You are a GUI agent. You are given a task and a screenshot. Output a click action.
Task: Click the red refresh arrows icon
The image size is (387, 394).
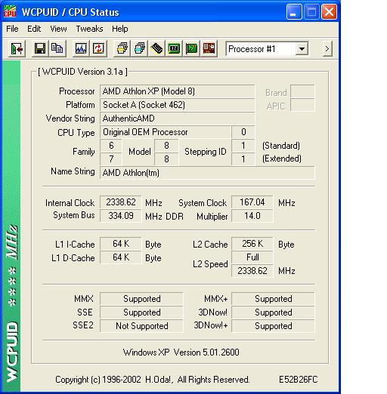click(98, 48)
